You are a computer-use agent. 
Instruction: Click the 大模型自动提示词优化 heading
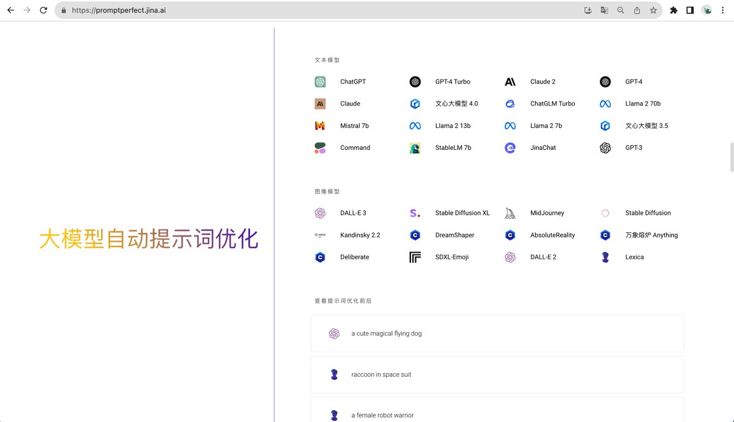(149, 239)
